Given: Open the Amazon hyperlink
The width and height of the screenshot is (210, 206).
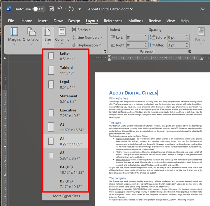Looking at the screenshot, I should (x=120, y=144).
